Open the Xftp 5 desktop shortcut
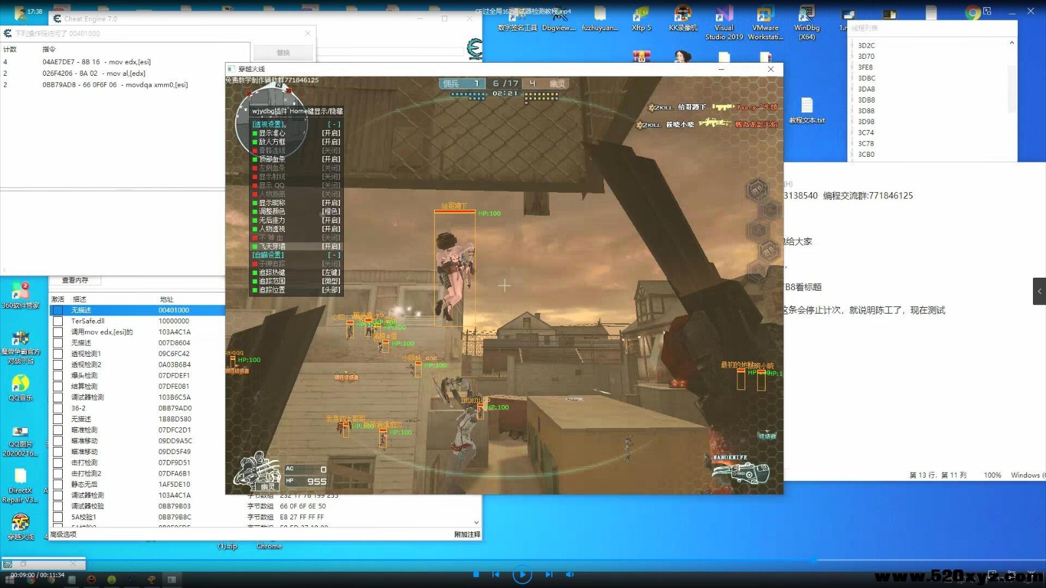The image size is (1046, 588). click(x=641, y=18)
